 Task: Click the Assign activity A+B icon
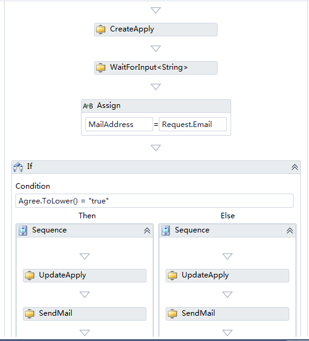tap(88, 106)
